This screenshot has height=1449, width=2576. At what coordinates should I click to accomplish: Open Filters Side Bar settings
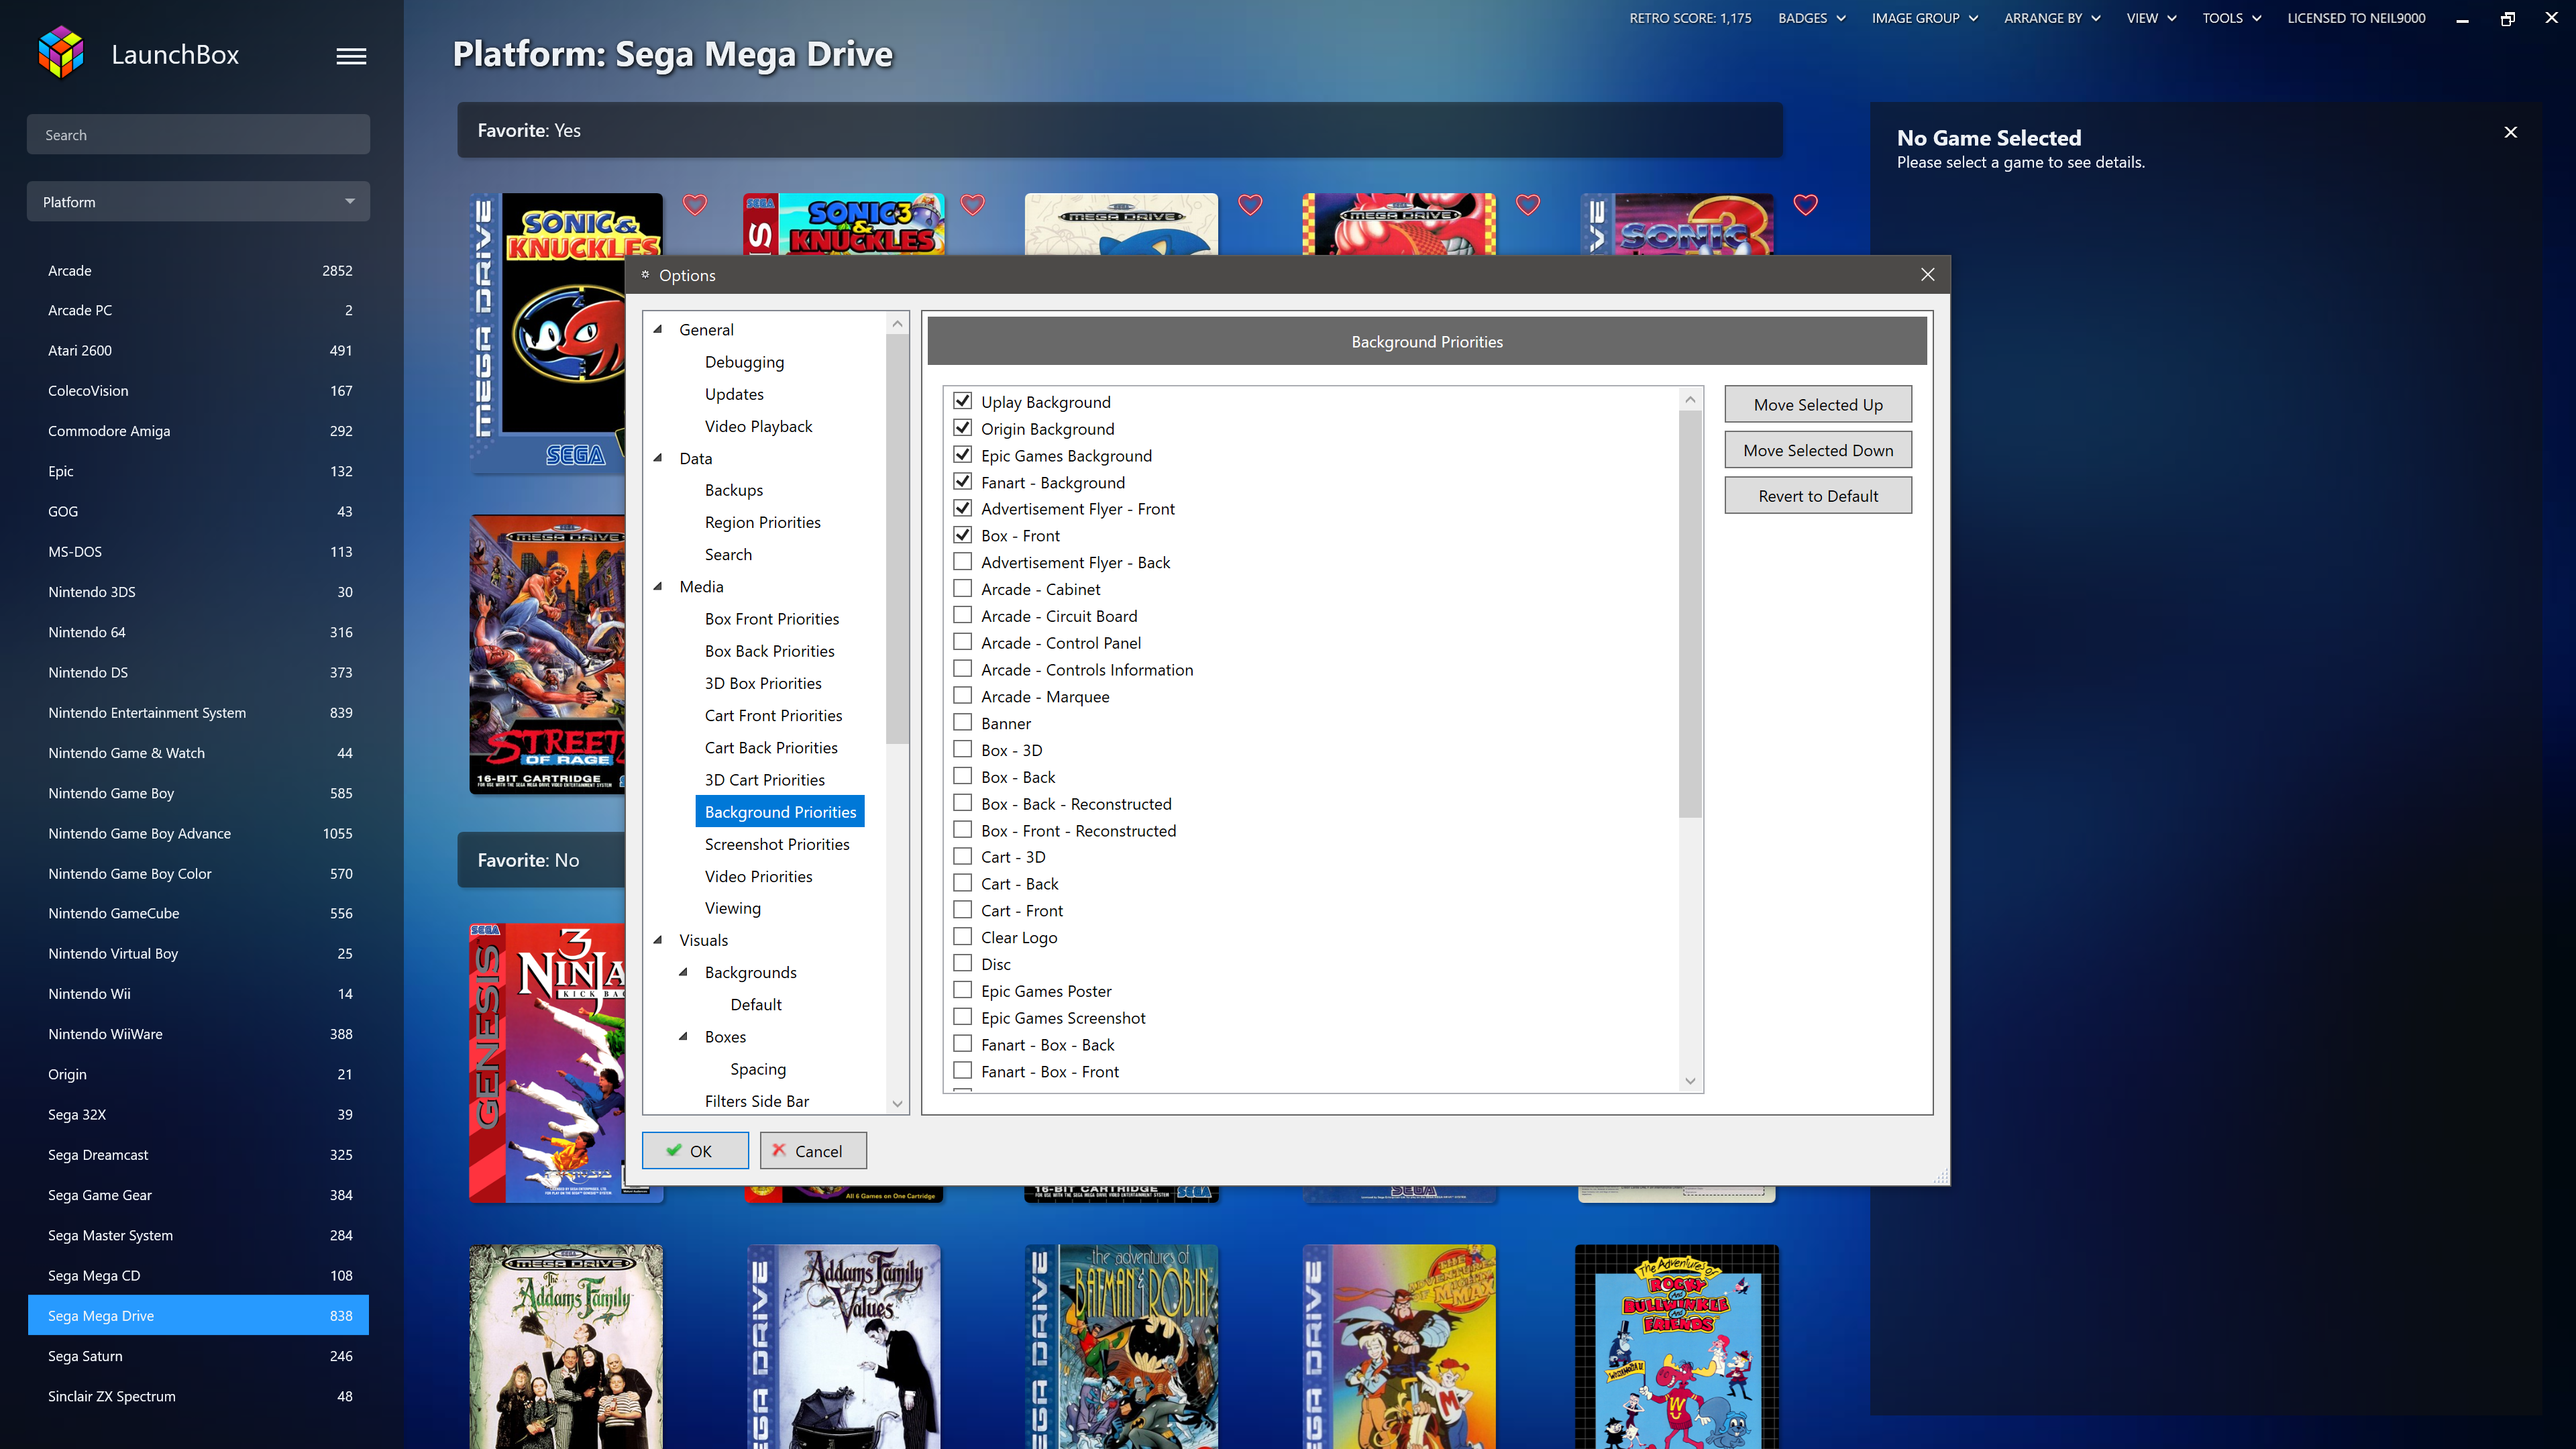[x=757, y=1101]
